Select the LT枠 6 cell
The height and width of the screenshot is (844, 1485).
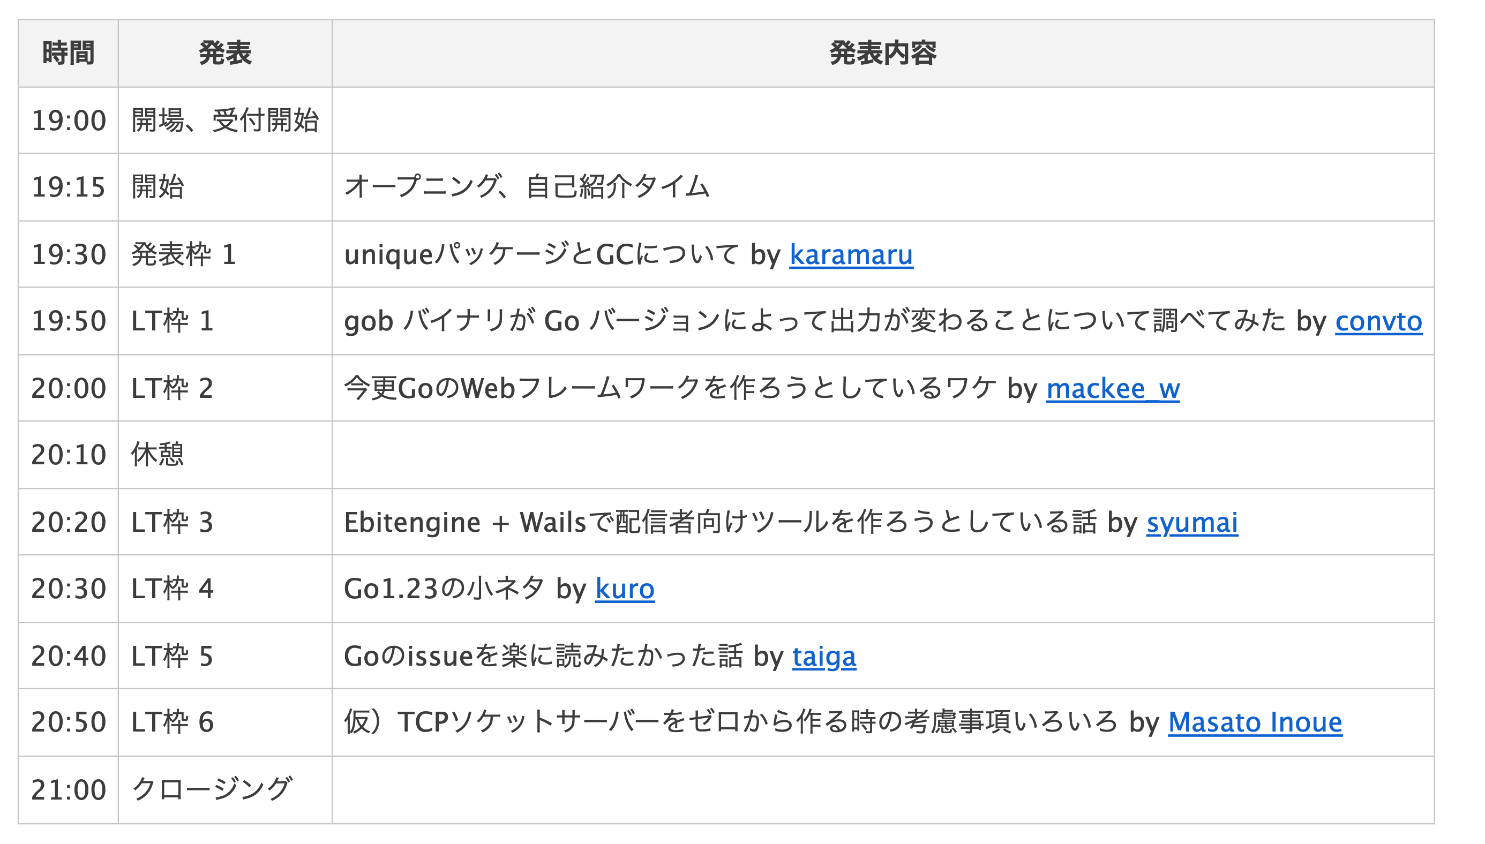point(172,722)
